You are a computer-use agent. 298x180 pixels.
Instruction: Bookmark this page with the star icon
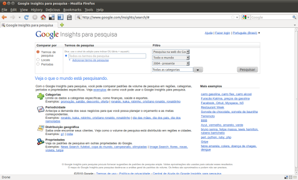click(232, 17)
